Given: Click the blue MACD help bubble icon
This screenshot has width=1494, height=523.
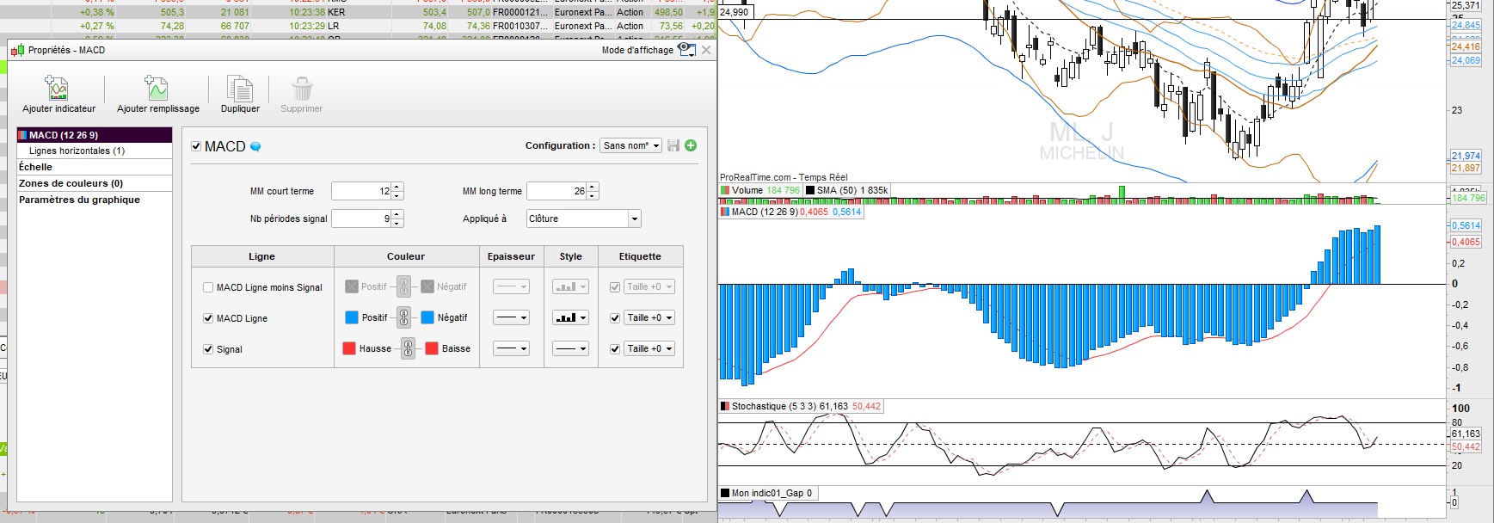Looking at the screenshot, I should 255,147.
